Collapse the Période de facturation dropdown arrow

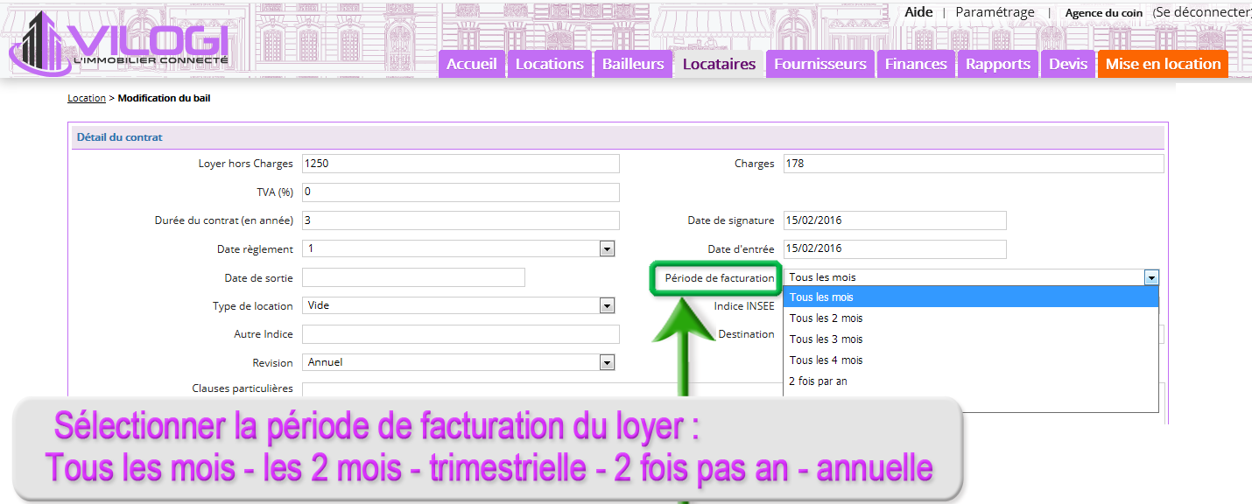[1151, 277]
